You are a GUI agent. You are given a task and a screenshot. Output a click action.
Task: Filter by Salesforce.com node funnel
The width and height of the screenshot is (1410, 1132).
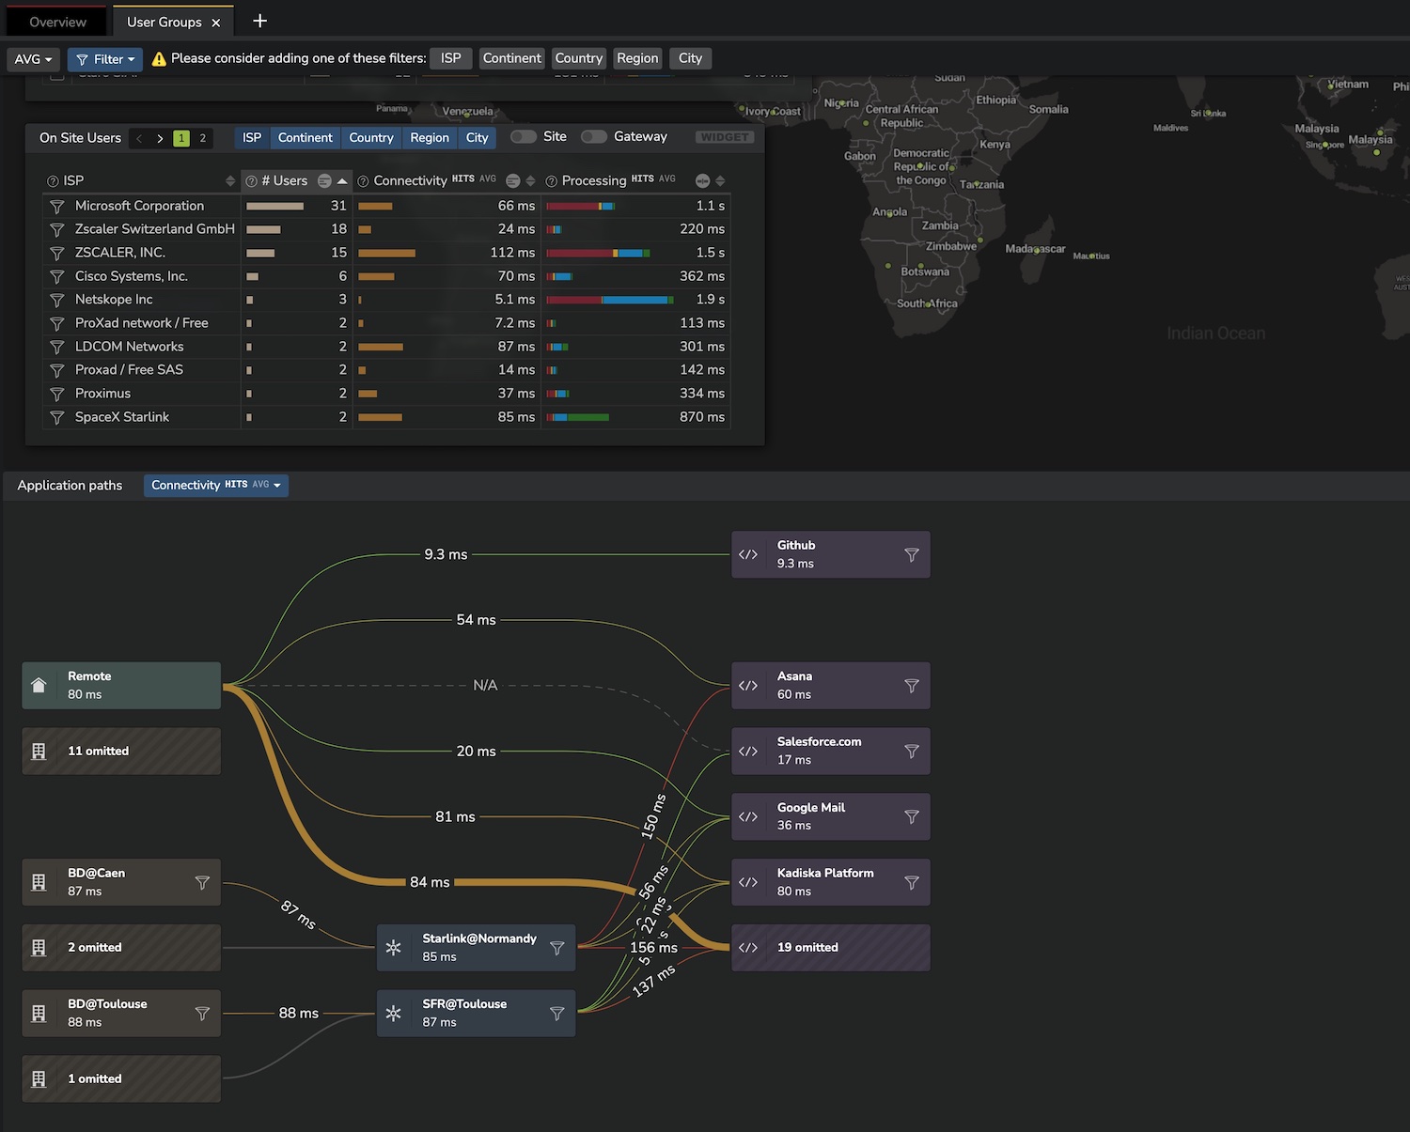pyautogui.click(x=912, y=752)
